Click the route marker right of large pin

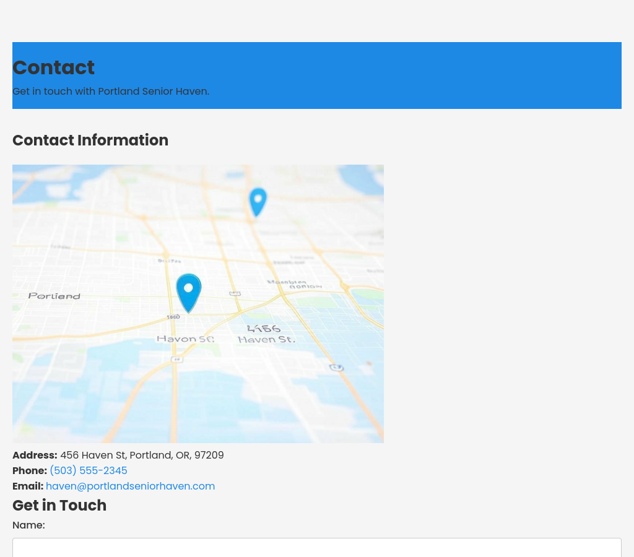[235, 293]
